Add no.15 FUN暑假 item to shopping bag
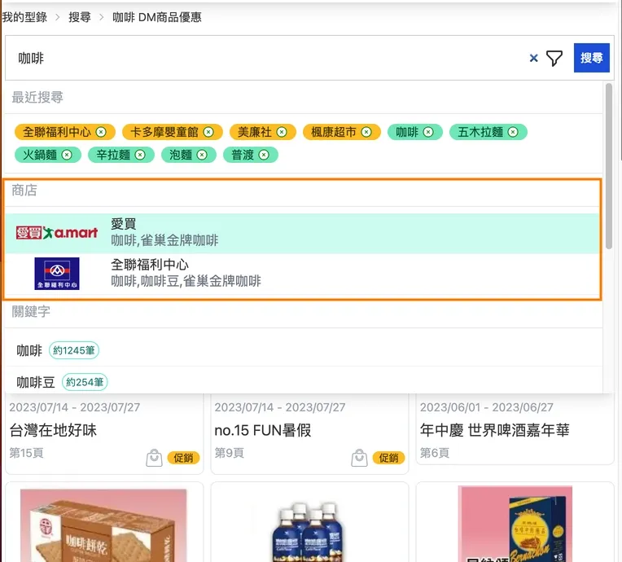This screenshot has height=562, width=622. pyautogui.click(x=359, y=458)
